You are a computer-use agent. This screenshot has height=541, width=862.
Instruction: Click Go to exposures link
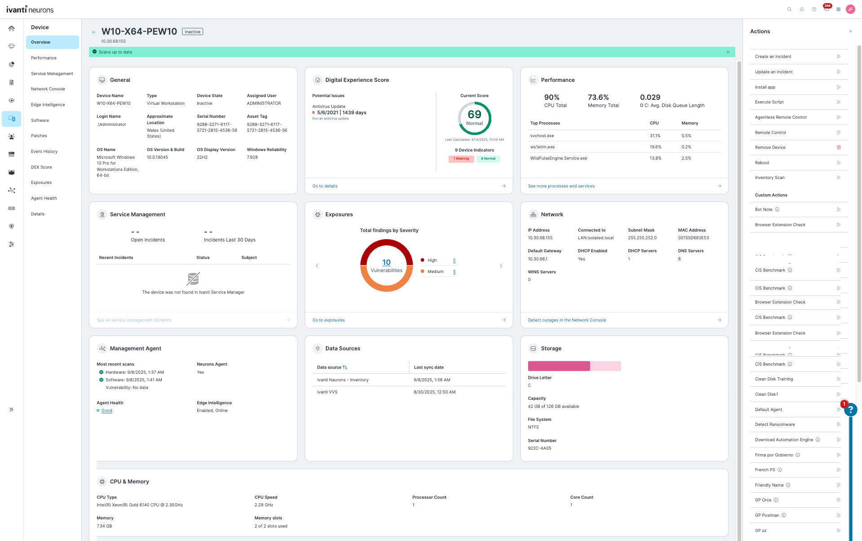pyautogui.click(x=329, y=320)
